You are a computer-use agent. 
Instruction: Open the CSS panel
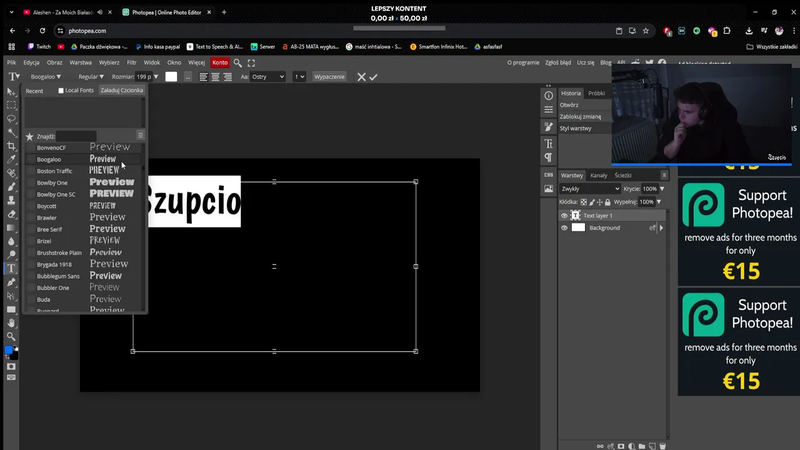tap(548, 175)
